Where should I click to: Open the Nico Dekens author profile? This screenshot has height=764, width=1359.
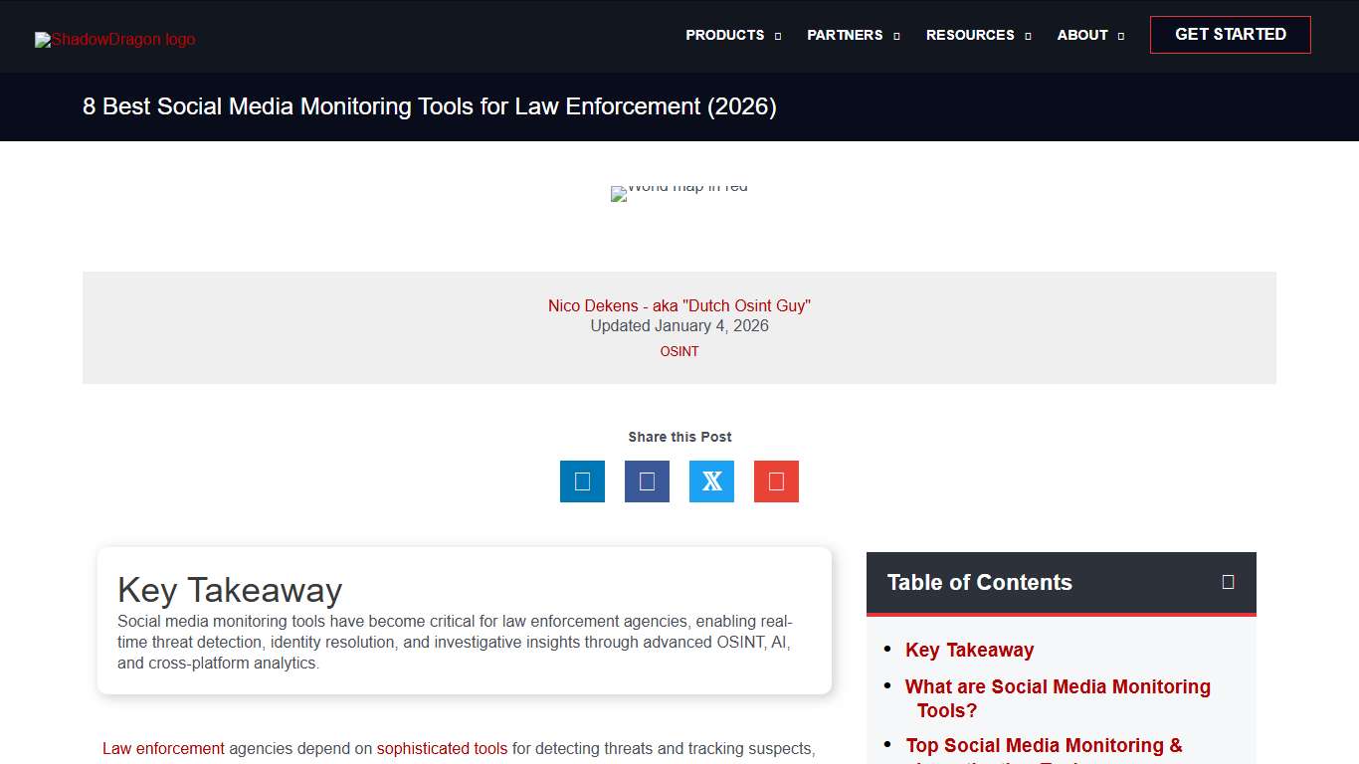tap(679, 305)
